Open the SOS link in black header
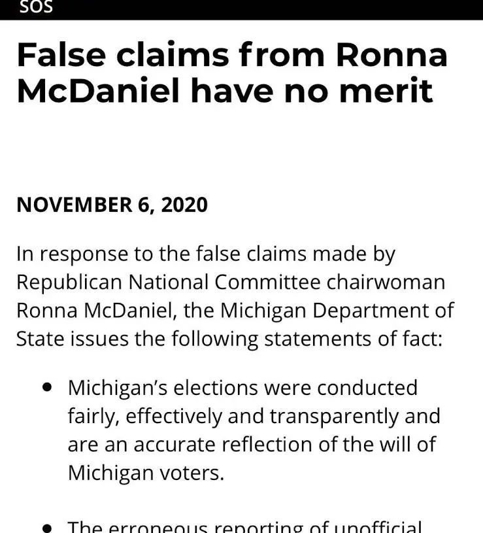This screenshot has width=483, height=533. [36, 7]
